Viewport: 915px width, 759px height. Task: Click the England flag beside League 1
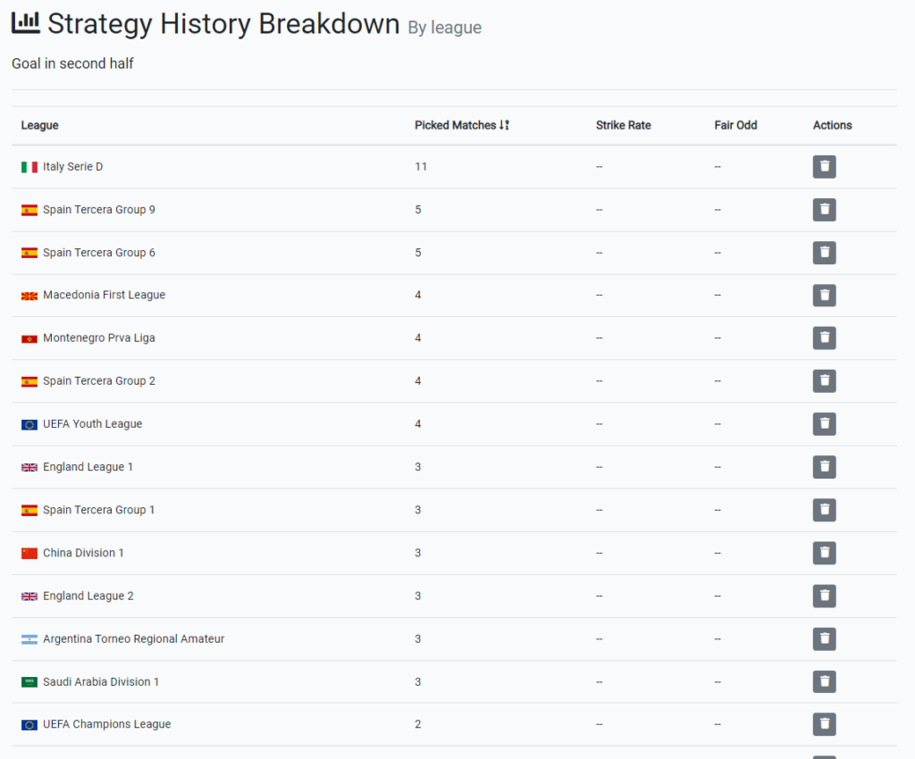click(x=28, y=466)
